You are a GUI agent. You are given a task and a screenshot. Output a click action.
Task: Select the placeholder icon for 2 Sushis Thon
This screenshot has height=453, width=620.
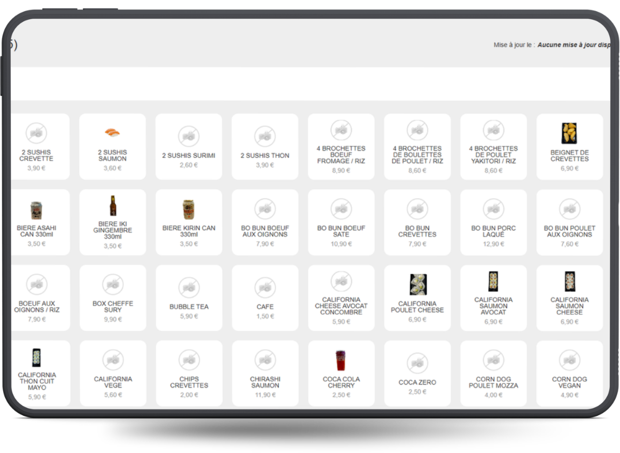265,136
